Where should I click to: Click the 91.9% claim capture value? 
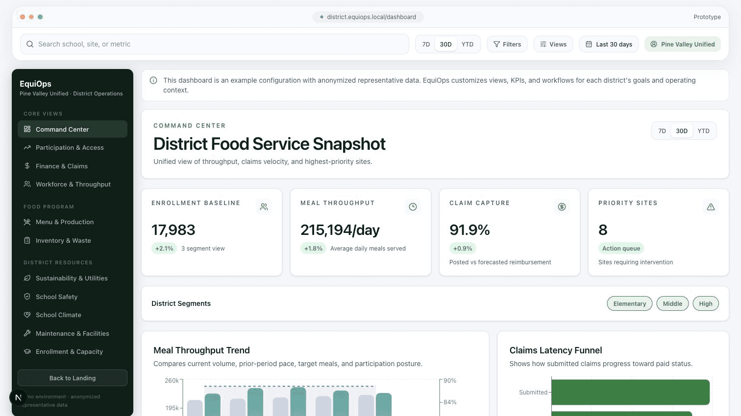point(469,230)
